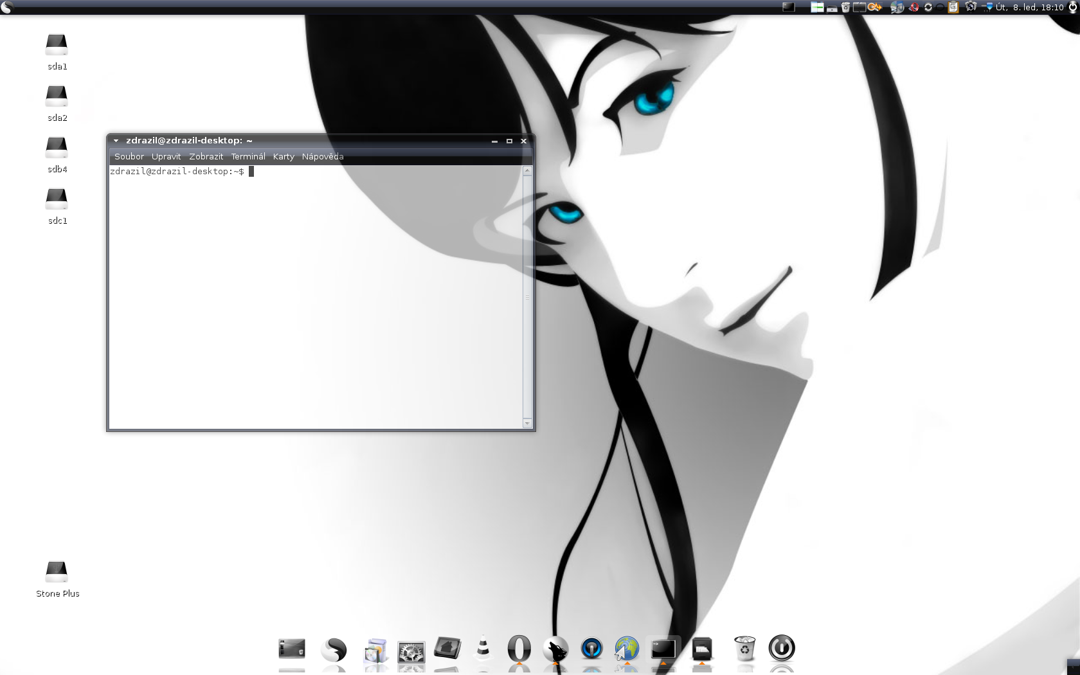The image size is (1080, 675).
Task: Open the Soubor menu
Action: tap(129, 157)
